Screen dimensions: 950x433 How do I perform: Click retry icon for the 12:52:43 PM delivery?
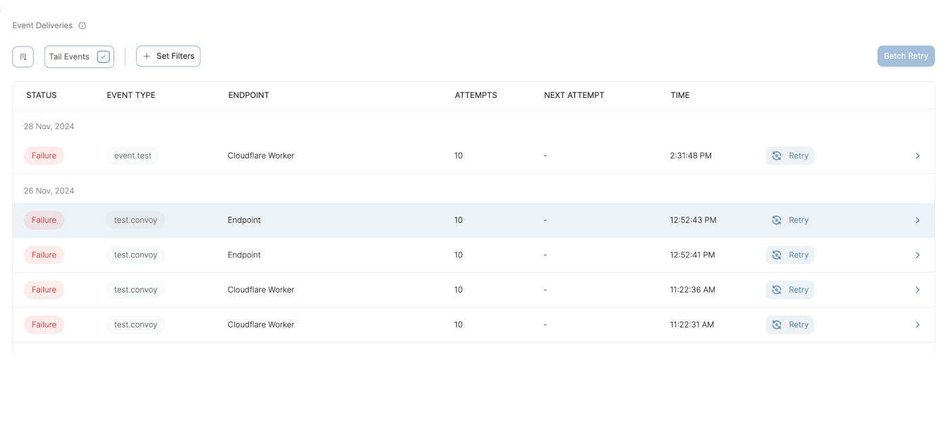[777, 220]
